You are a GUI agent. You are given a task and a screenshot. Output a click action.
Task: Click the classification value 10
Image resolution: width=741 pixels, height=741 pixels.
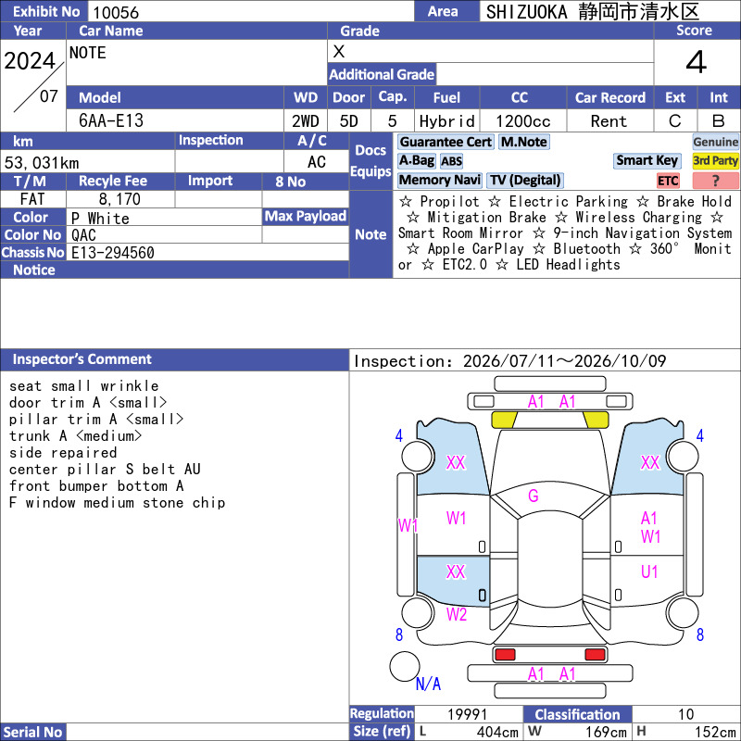coord(685,714)
